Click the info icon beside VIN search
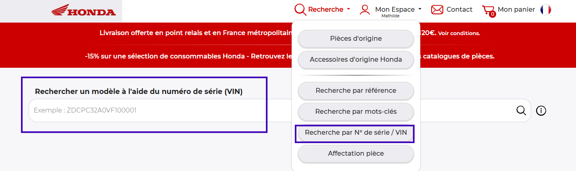The width and height of the screenshot is (576, 171). [541, 111]
